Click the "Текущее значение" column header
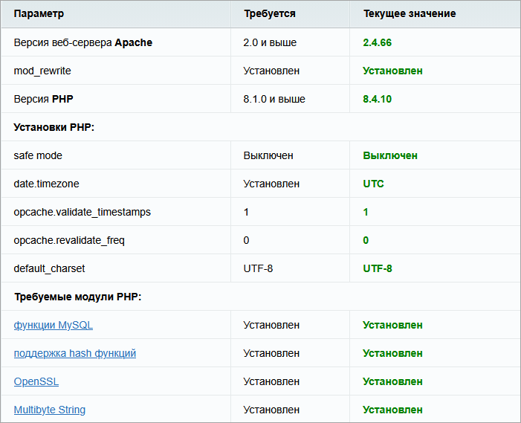Image resolution: width=521 pixels, height=423 pixels. pos(409,13)
